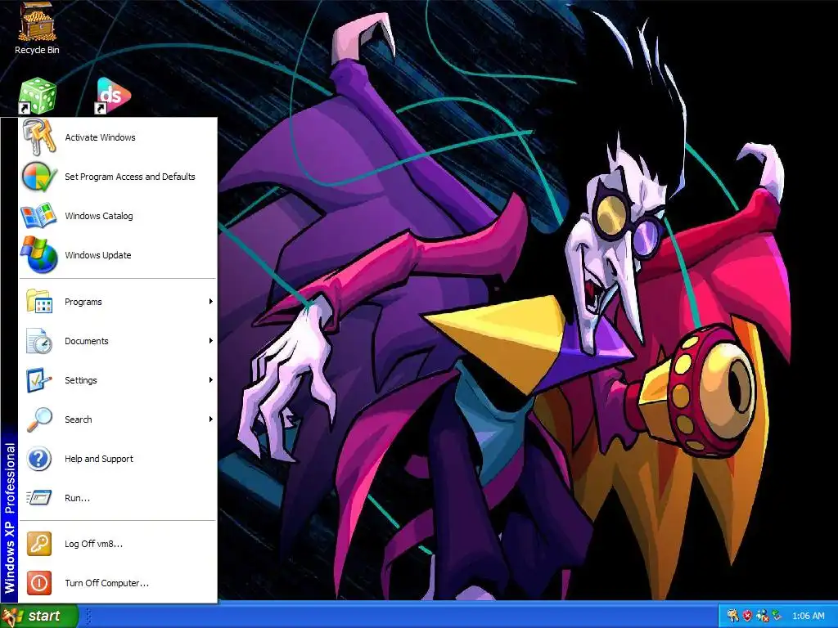Click the Activate Windows keys icon
The image size is (838, 628).
(39, 137)
